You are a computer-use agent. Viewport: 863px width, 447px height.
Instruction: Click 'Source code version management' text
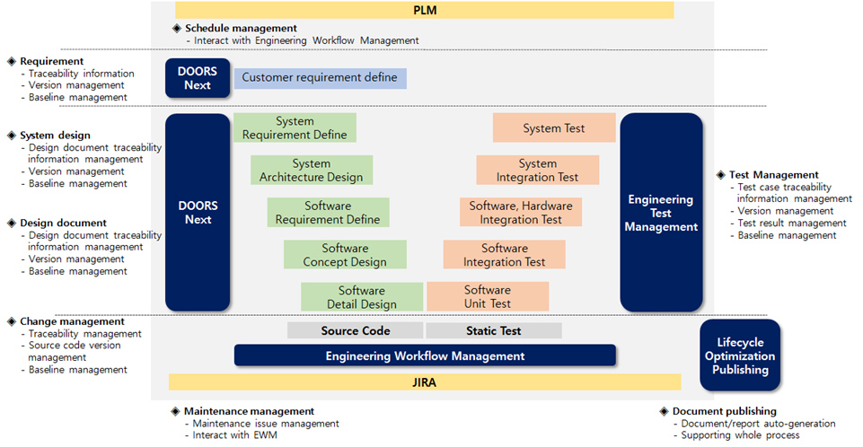tap(75, 351)
